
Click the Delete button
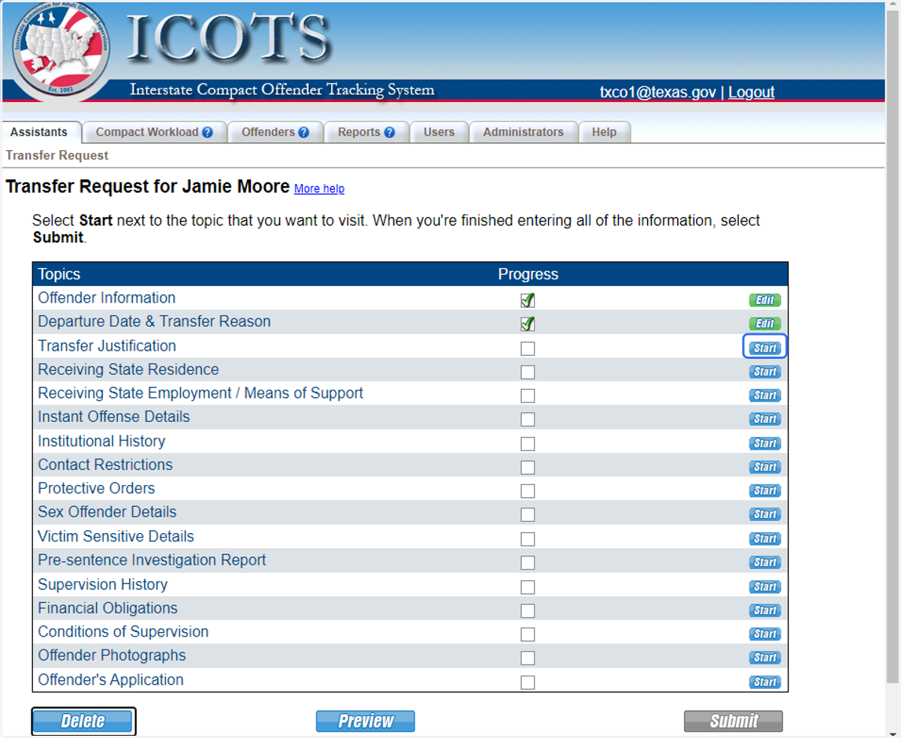point(83,721)
